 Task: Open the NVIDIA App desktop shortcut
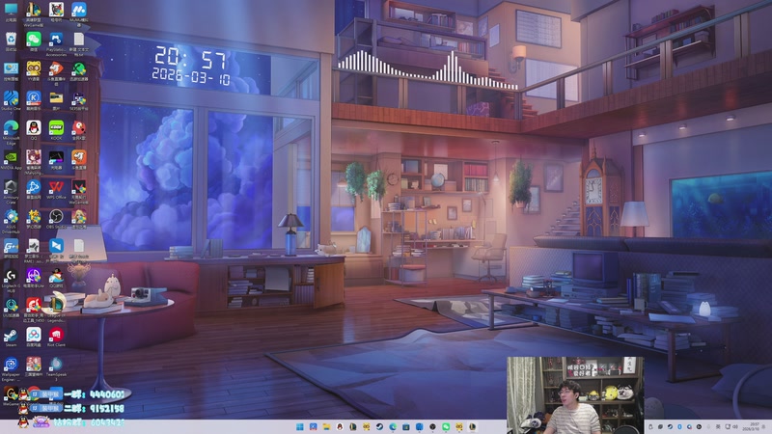pos(11,159)
